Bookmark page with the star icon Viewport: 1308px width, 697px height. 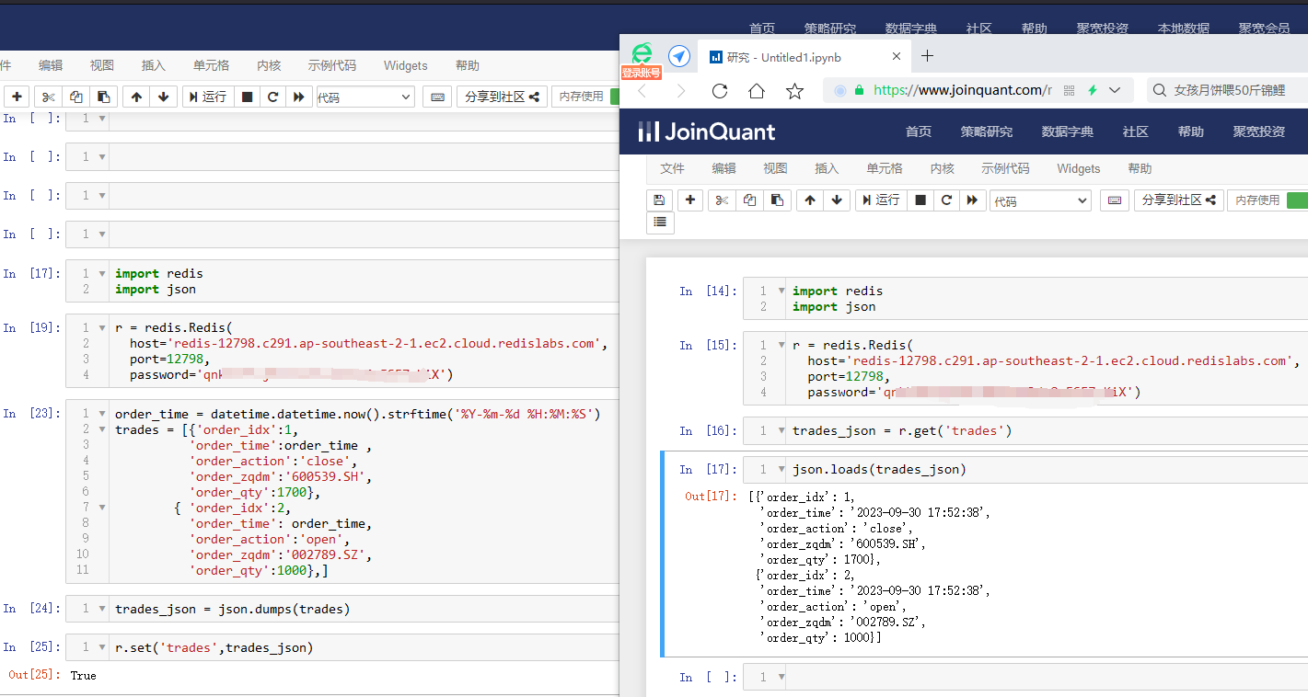click(x=795, y=90)
